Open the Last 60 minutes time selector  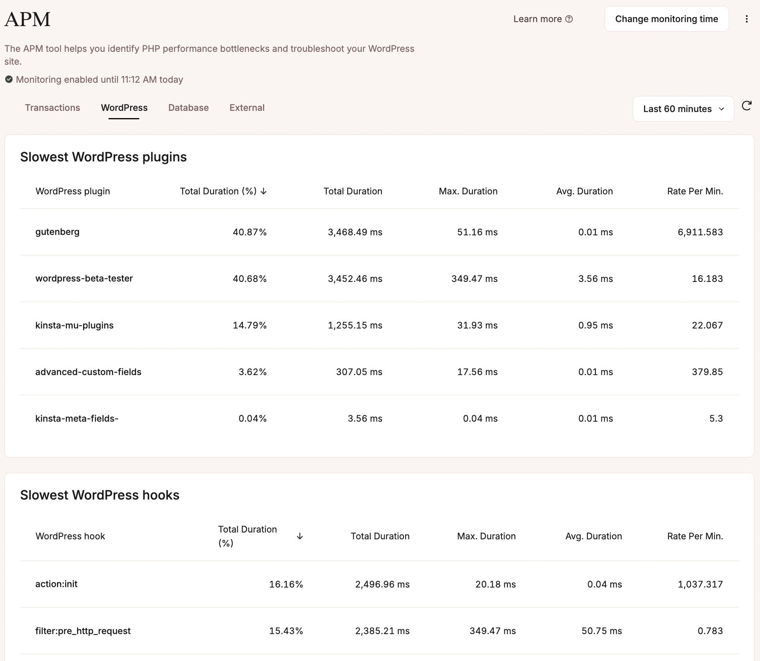tap(683, 109)
